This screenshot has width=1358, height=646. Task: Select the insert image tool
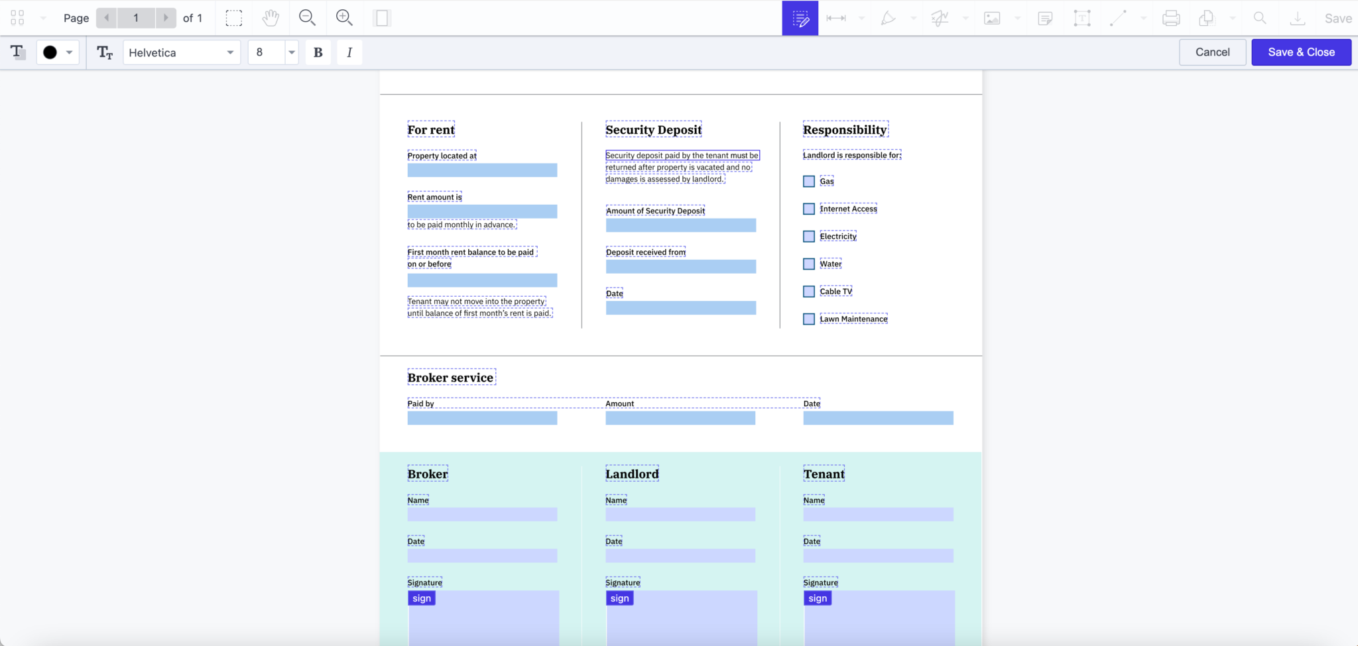click(992, 18)
